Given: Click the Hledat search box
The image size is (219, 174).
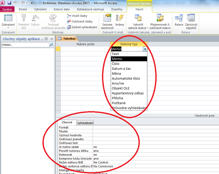Looking at the screenshot, I should pos(25,45).
